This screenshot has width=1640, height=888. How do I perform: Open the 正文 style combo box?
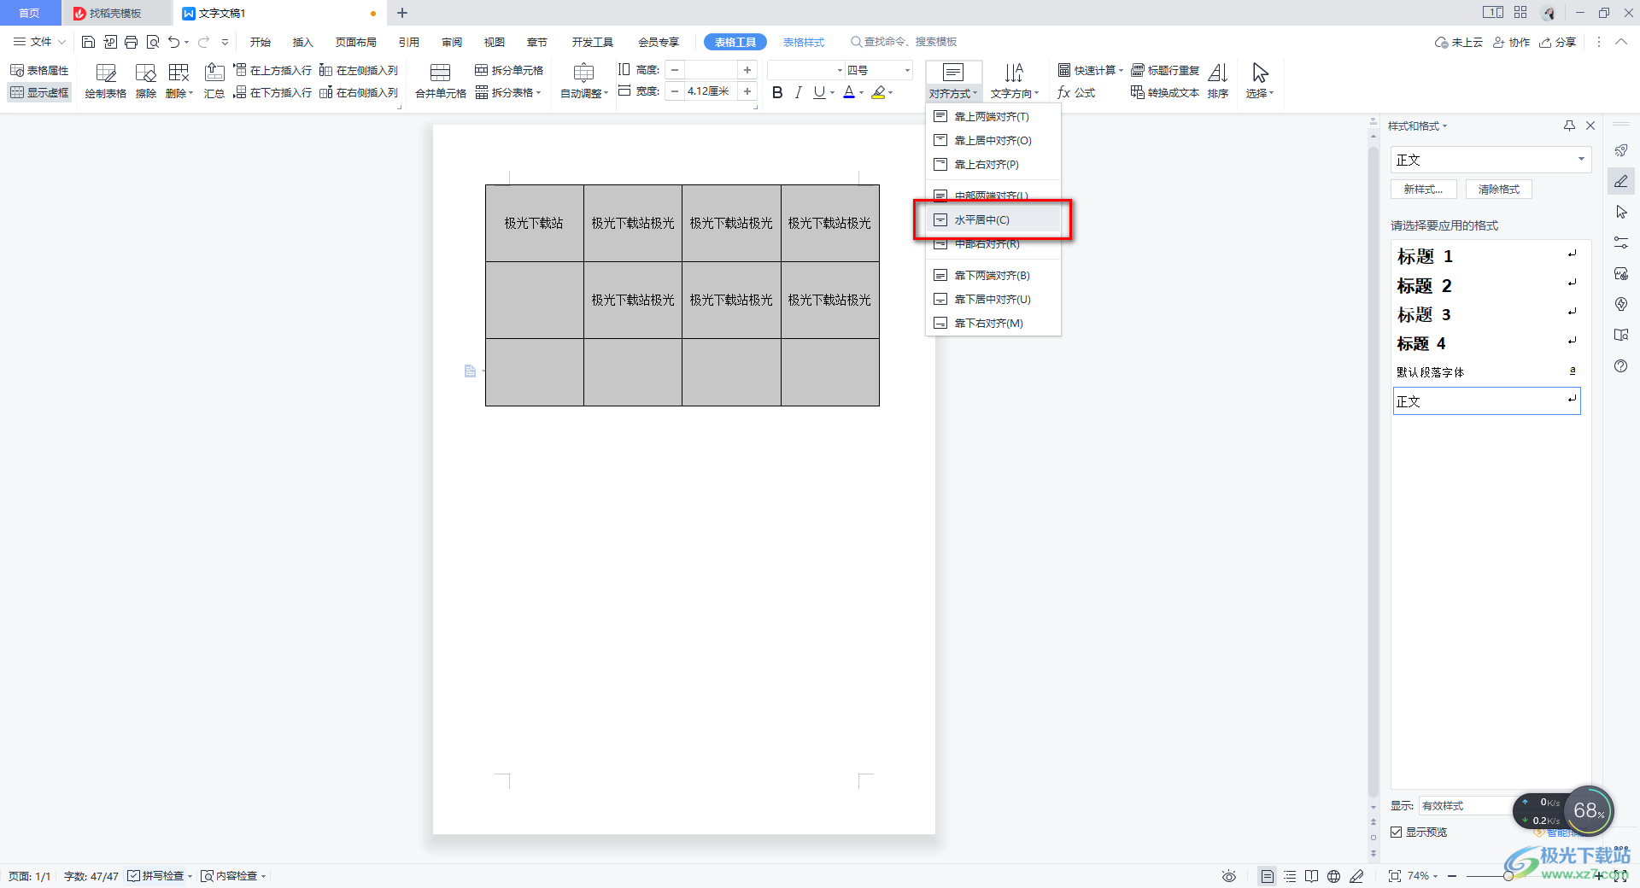click(x=1491, y=160)
